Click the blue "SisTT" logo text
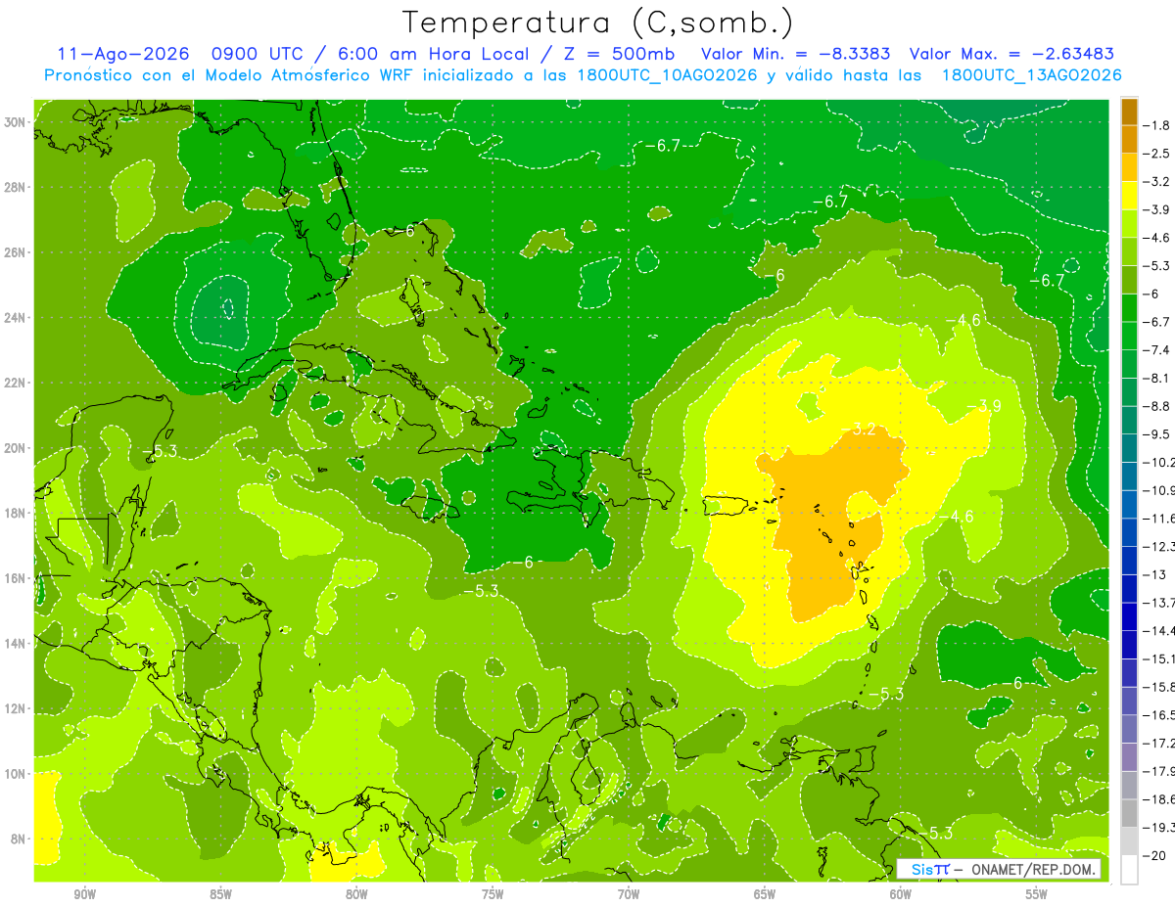This screenshot has height=907, width=1175. (x=930, y=869)
